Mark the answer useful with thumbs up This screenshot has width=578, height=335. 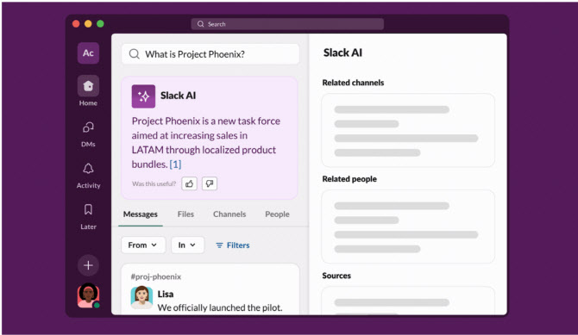(x=189, y=183)
